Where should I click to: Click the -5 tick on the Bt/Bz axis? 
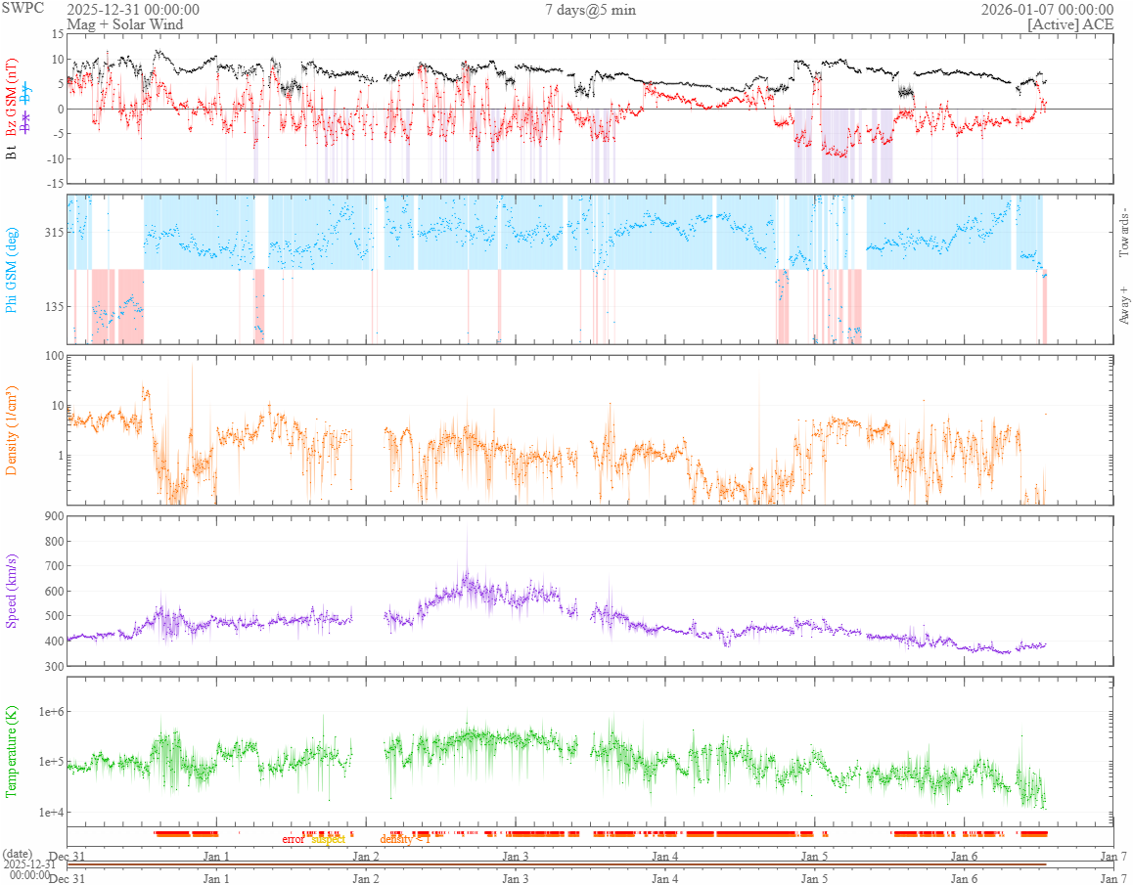click(57, 134)
